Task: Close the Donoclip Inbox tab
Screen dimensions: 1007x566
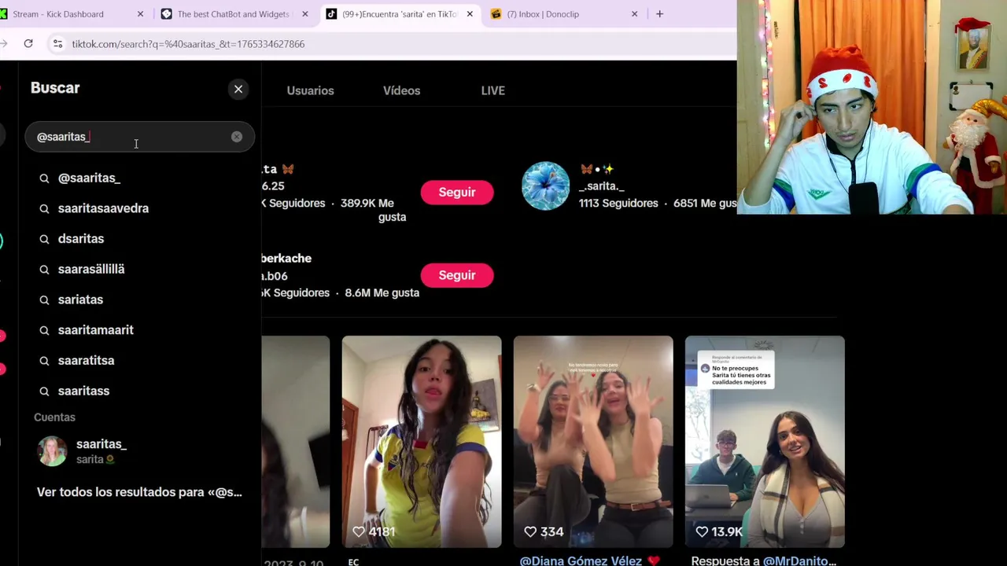Action: 634,14
